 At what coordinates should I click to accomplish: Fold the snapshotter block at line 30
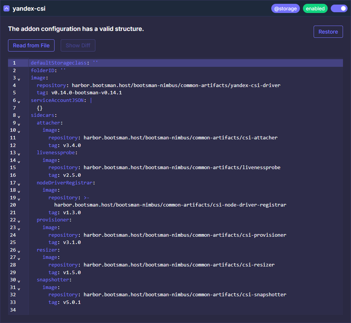(x=19, y=281)
